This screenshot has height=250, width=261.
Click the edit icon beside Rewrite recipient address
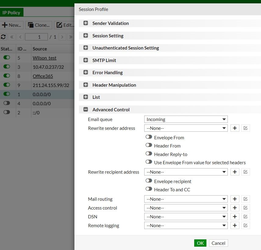click(245, 172)
